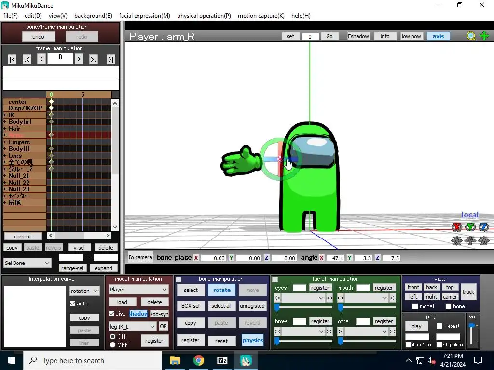Go to previous keyframe button
494x370 pixels.
(x=27, y=59)
